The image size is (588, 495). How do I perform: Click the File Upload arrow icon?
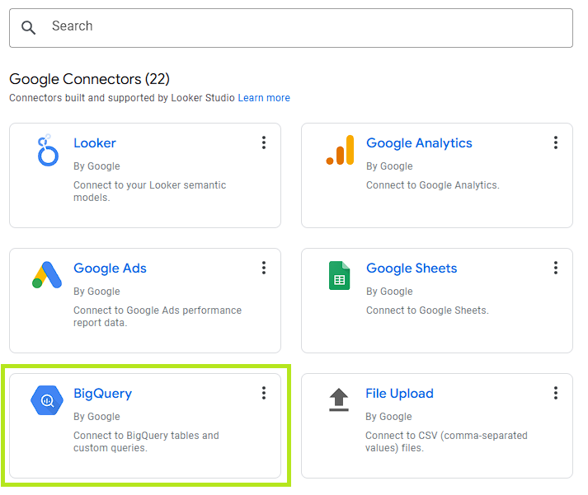point(339,400)
